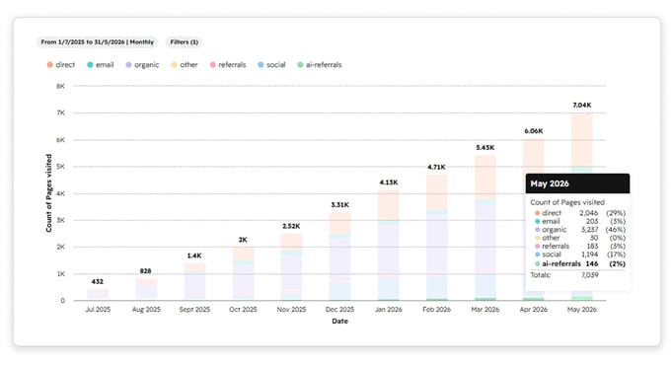The width and height of the screenshot is (671, 365).
Task: Click the other legend color dot
Action: (175, 65)
